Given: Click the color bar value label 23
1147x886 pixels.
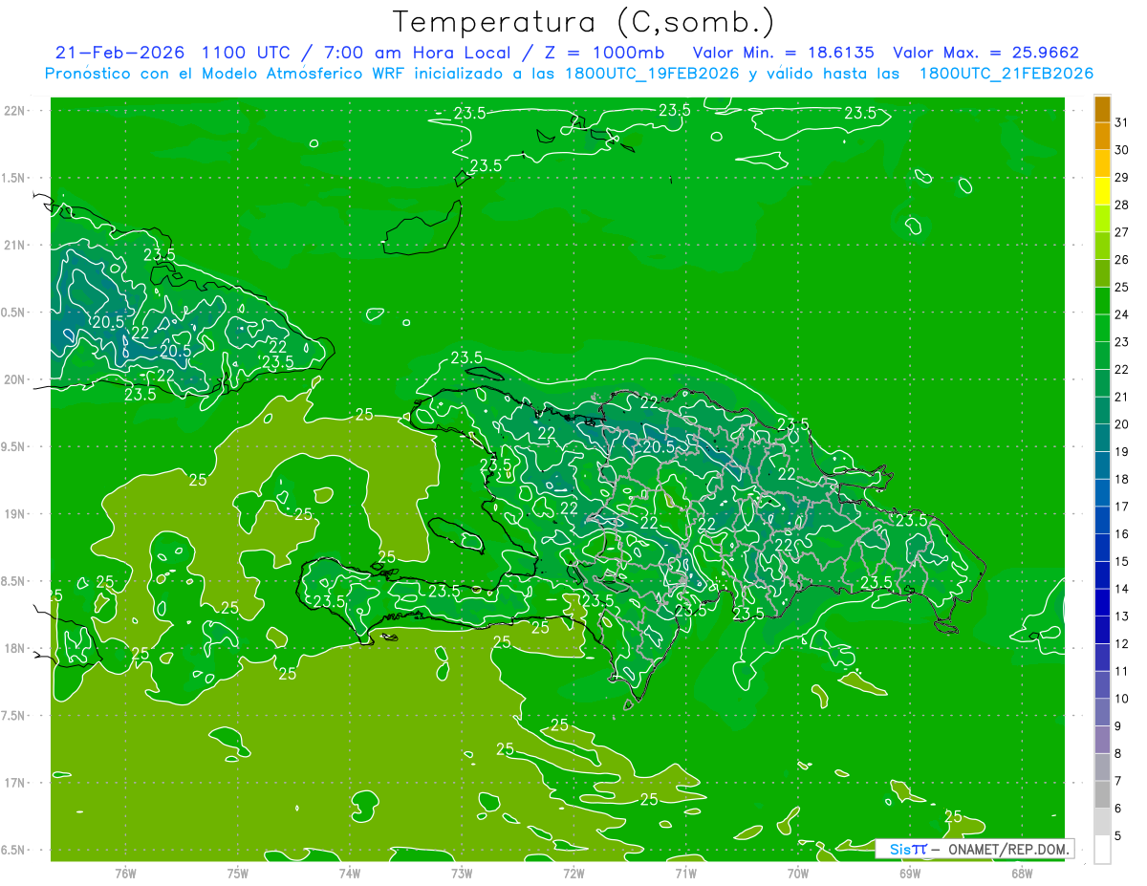Looking at the screenshot, I should coord(1122,342).
